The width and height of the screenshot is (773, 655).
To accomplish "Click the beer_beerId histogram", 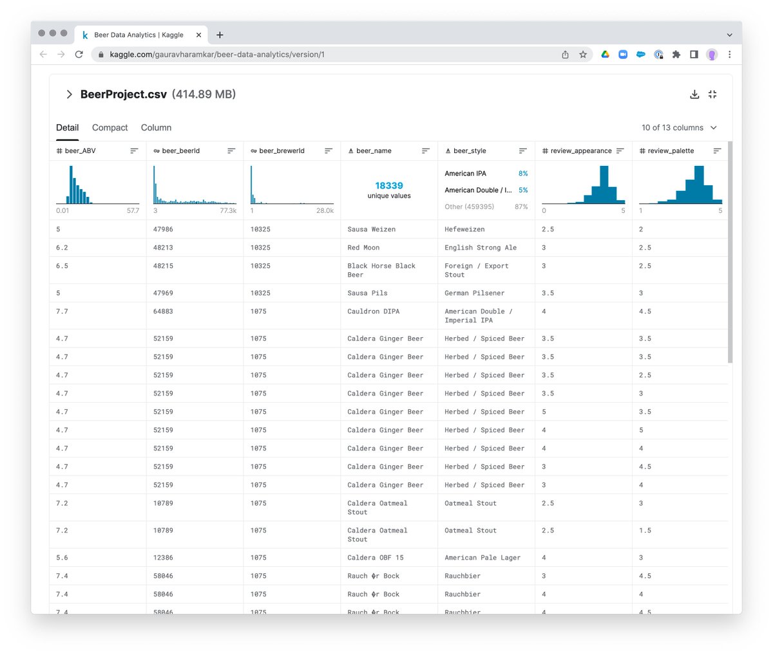I will click(x=195, y=185).
